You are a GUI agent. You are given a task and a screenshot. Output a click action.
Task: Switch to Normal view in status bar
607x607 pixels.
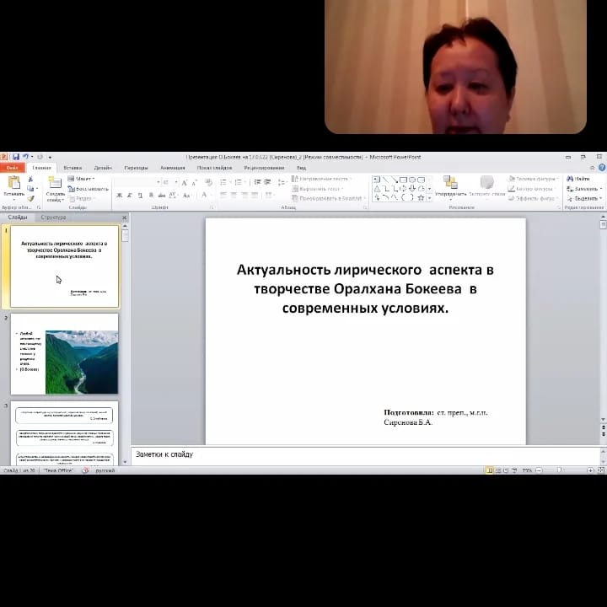point(489,470)
